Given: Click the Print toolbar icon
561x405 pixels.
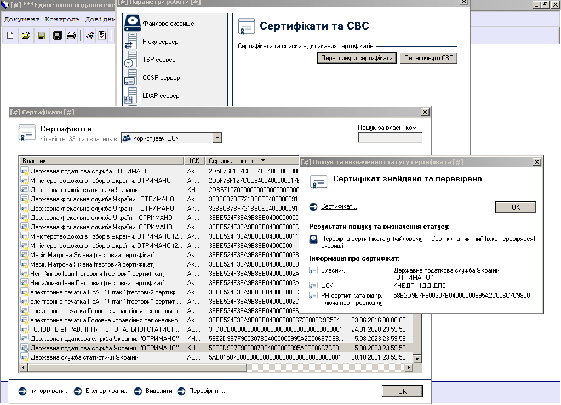Looking at the screenshot, I should 71,36.
